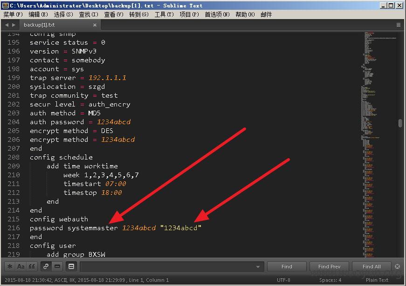Open the 帮助(H) menu
This screenshot has height=286, width=406.
(245, 14)
